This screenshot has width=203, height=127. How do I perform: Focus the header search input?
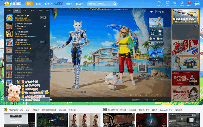click(100, 4)
